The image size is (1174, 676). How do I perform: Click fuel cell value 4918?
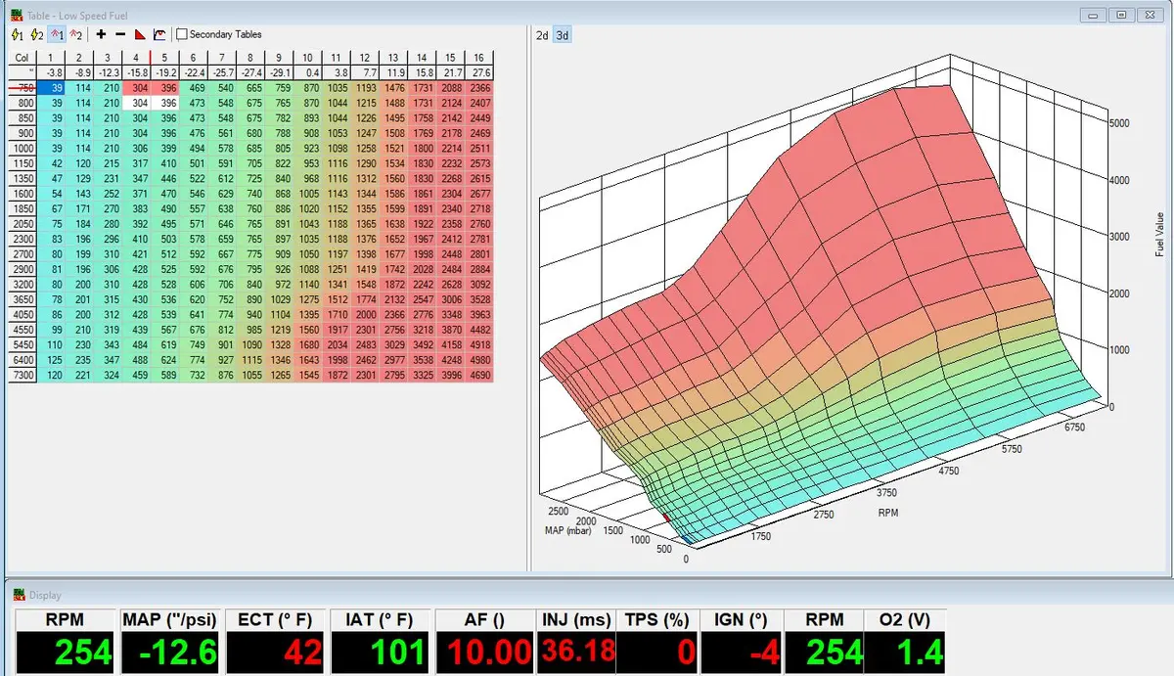click(479, 343)
